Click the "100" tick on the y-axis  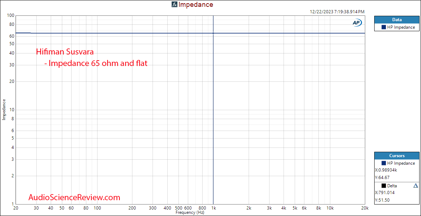10,16
